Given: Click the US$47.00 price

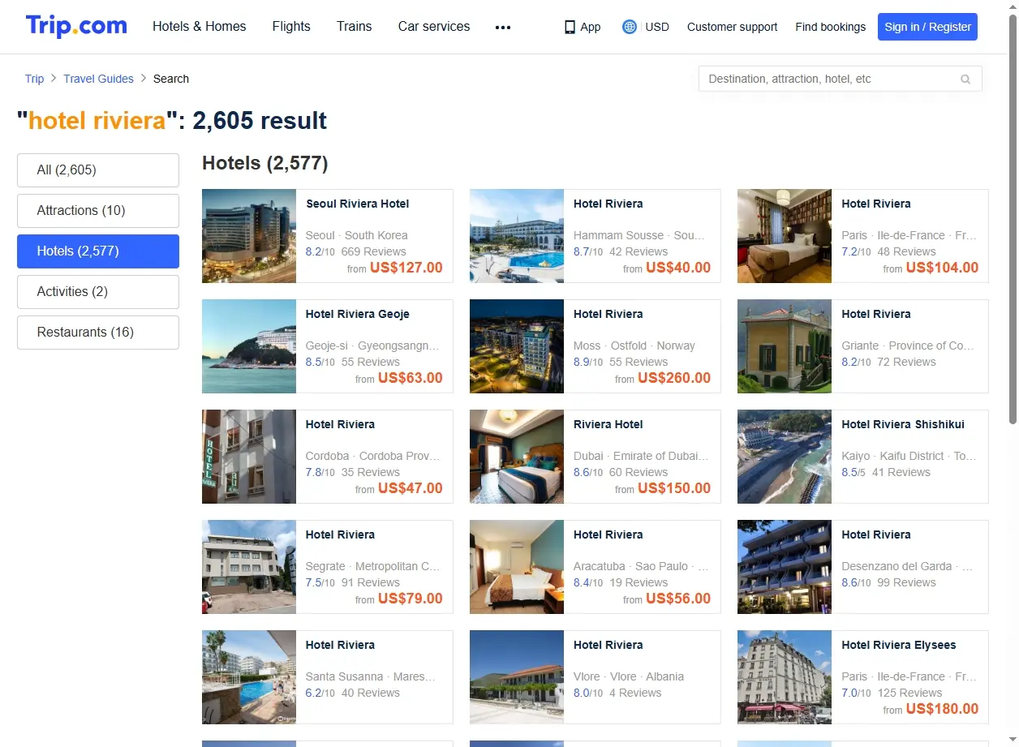Looking at the screenshot, I should point(411,488).
